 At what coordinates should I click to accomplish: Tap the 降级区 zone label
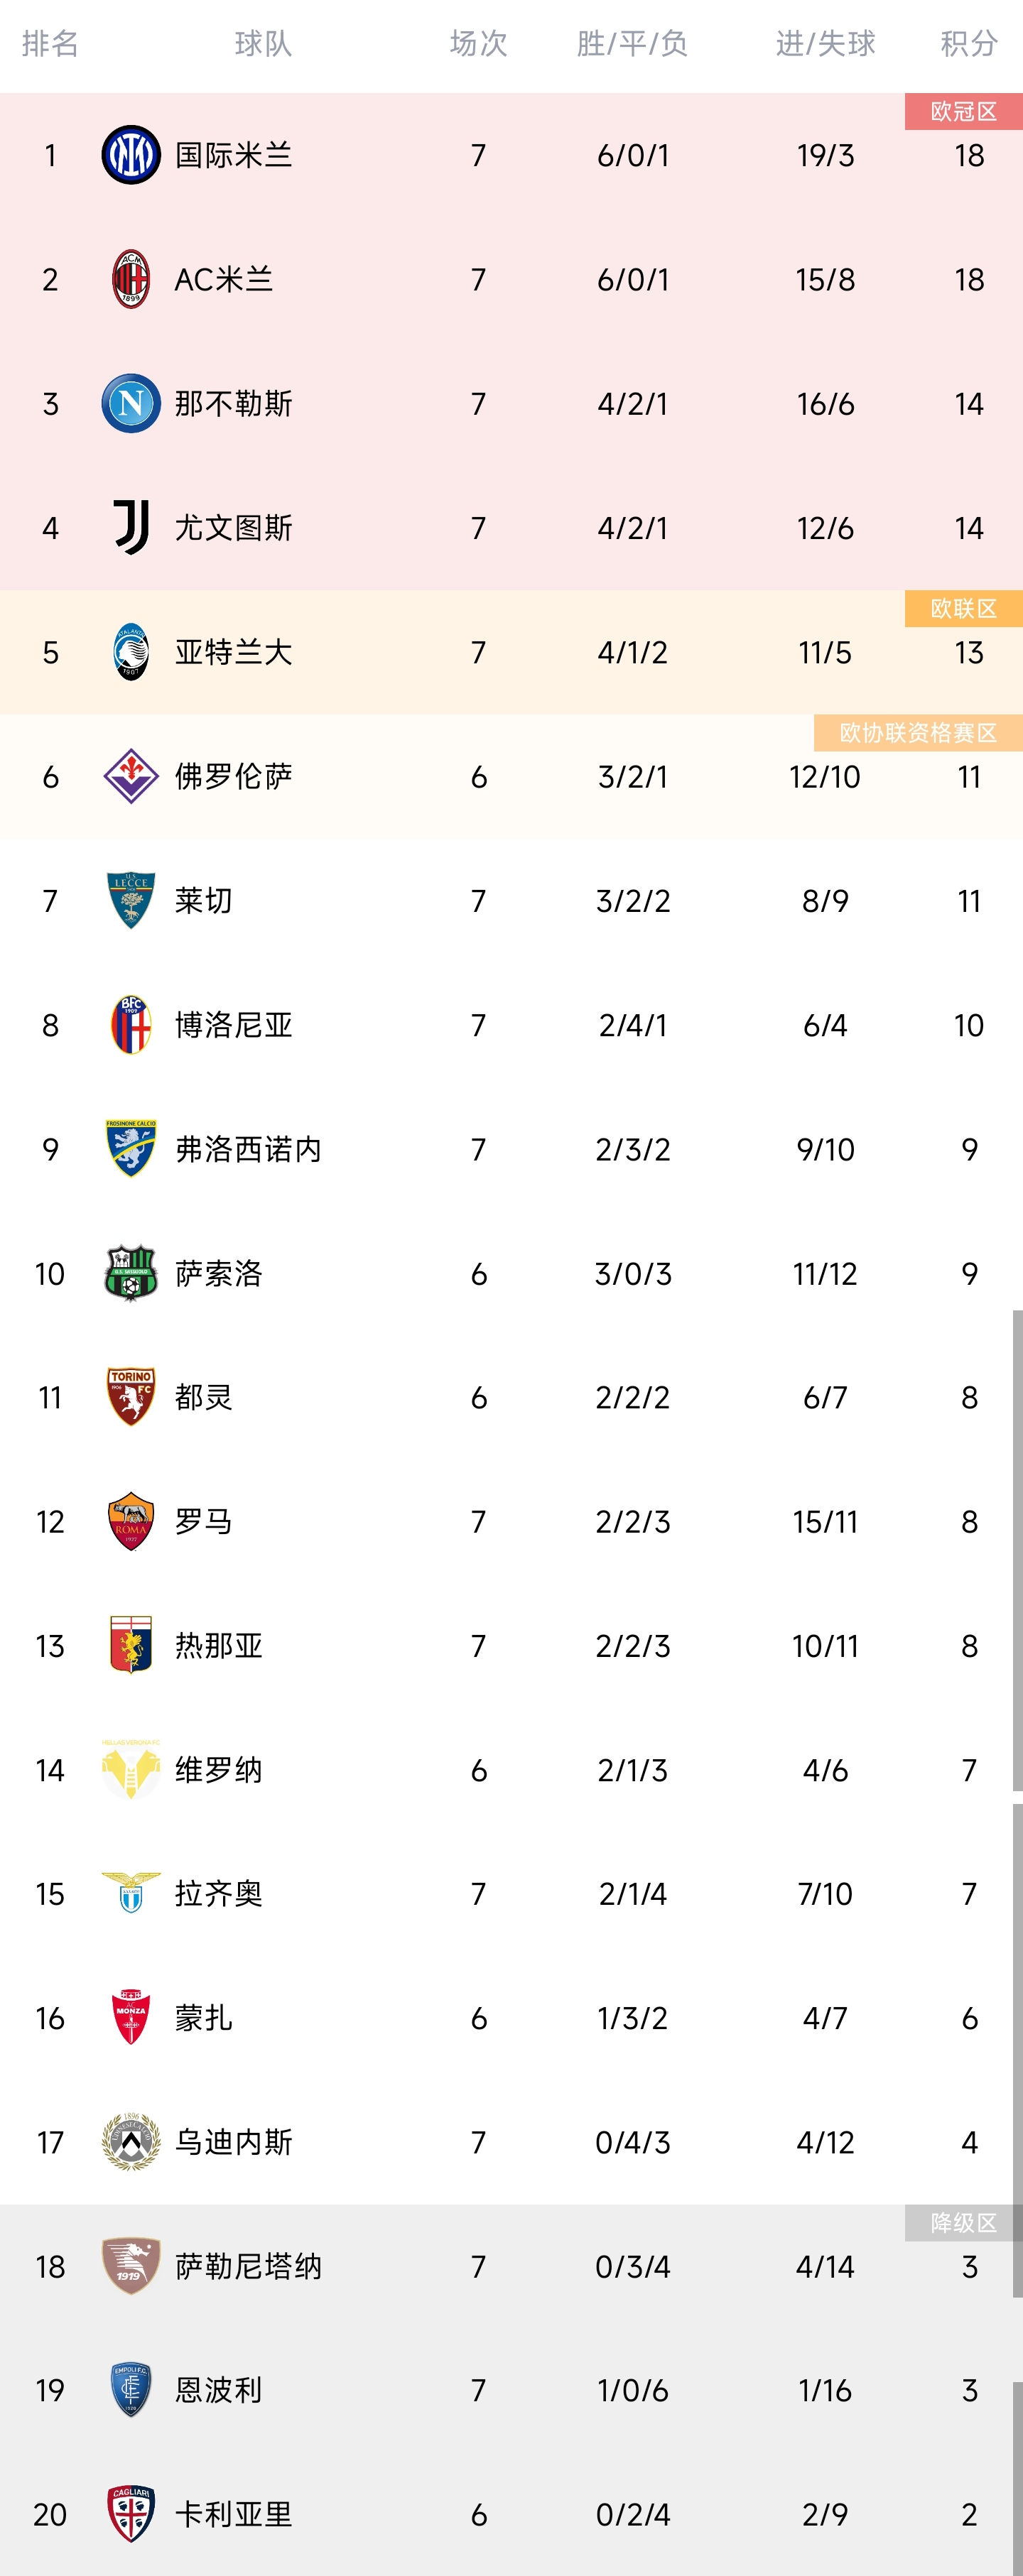tap(963, 2222)
